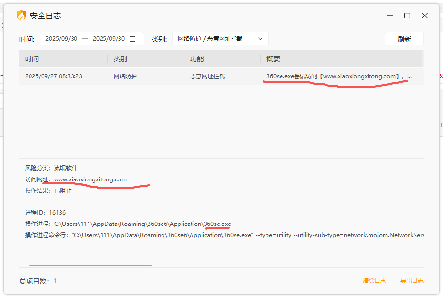Sort by the 时间 column header
This screenshot has height=298, width=443.
point(32,59)
